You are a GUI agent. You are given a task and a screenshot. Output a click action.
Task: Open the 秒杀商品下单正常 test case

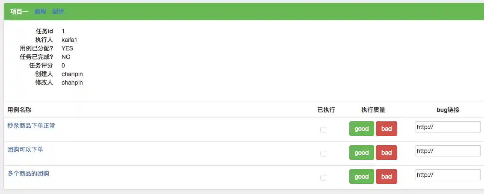click(x=31, y=126)
